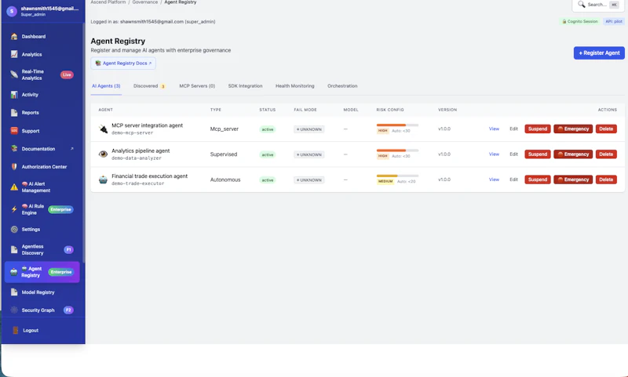The width and height of the screenshot is (628, 377).
Task: Click the Security Graph icon
Action: (x=14, y=310)
